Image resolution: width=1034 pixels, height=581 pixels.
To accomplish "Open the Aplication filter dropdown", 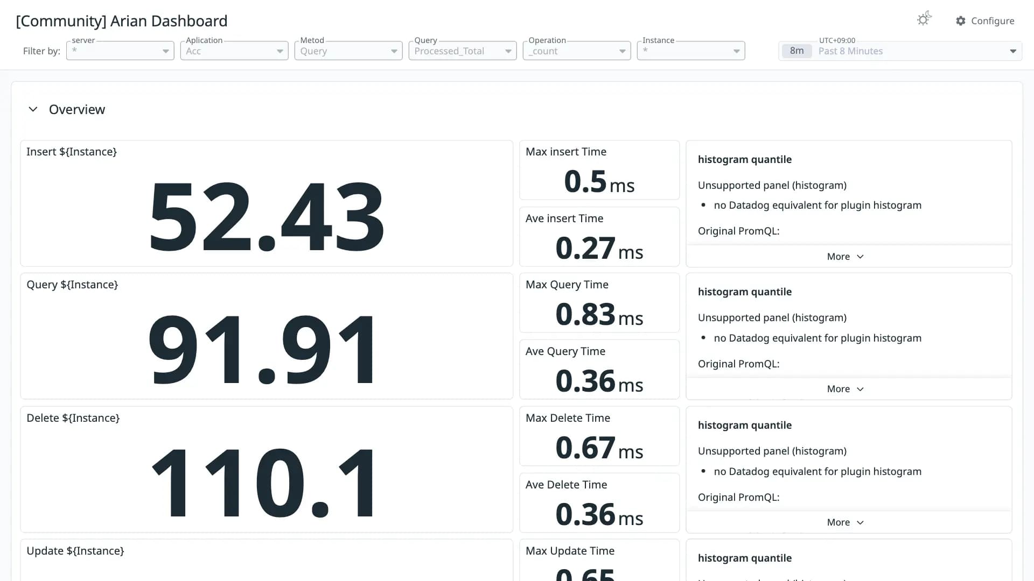I will coord(234,51).
